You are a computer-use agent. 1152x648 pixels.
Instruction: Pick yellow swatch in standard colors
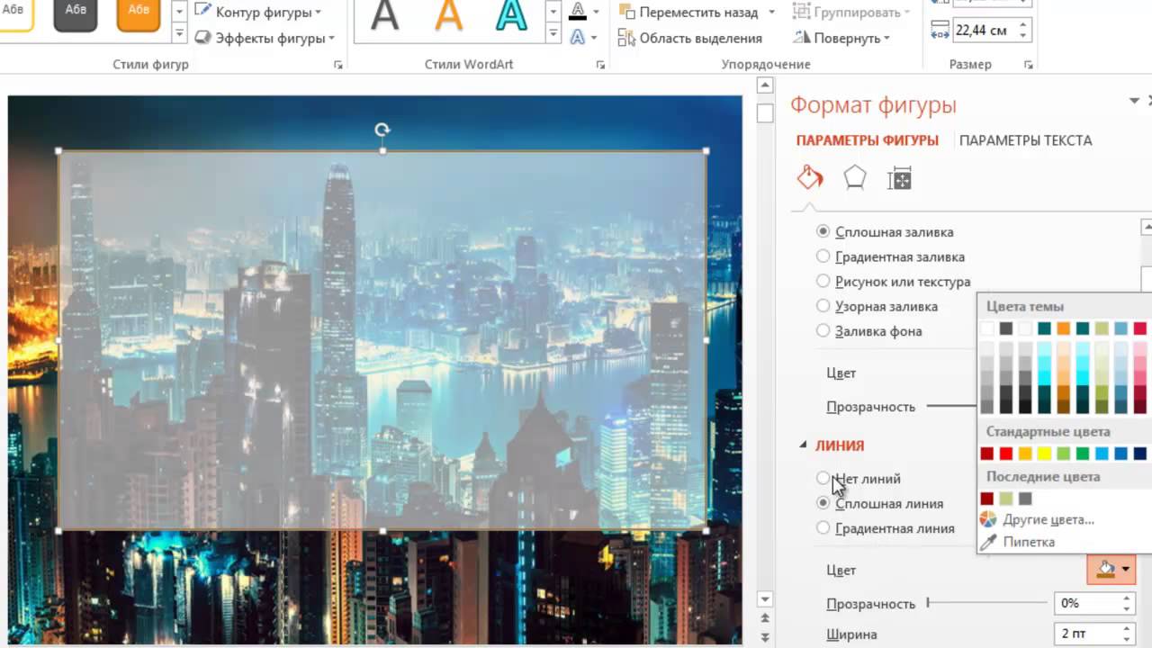point(1045,454)
